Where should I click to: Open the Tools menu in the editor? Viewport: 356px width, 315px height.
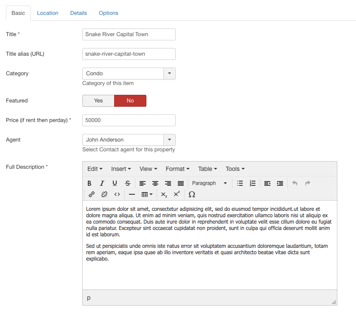tap(235, 169)
